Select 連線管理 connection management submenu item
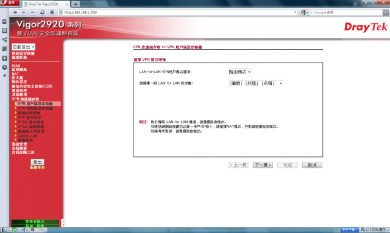 (x=26, y=140)
